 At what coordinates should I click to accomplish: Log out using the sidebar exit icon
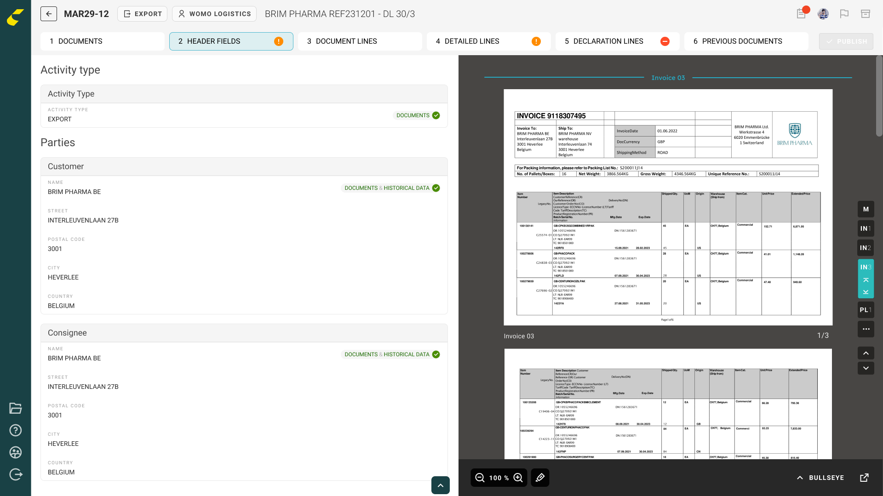16,474
